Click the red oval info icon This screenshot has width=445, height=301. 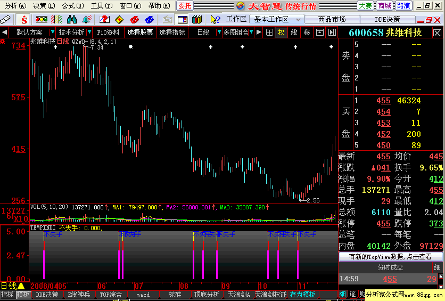134,19
